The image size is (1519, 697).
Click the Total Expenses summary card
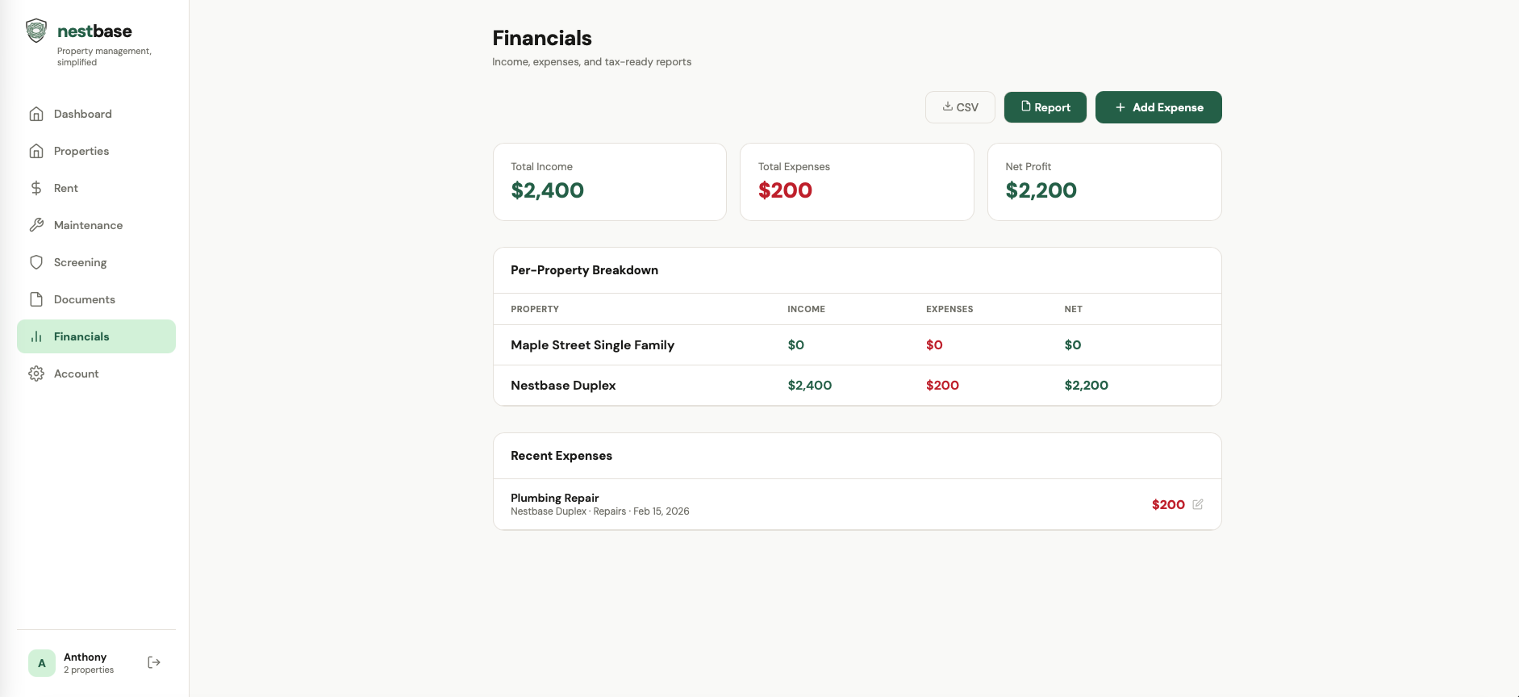(857, 182)
